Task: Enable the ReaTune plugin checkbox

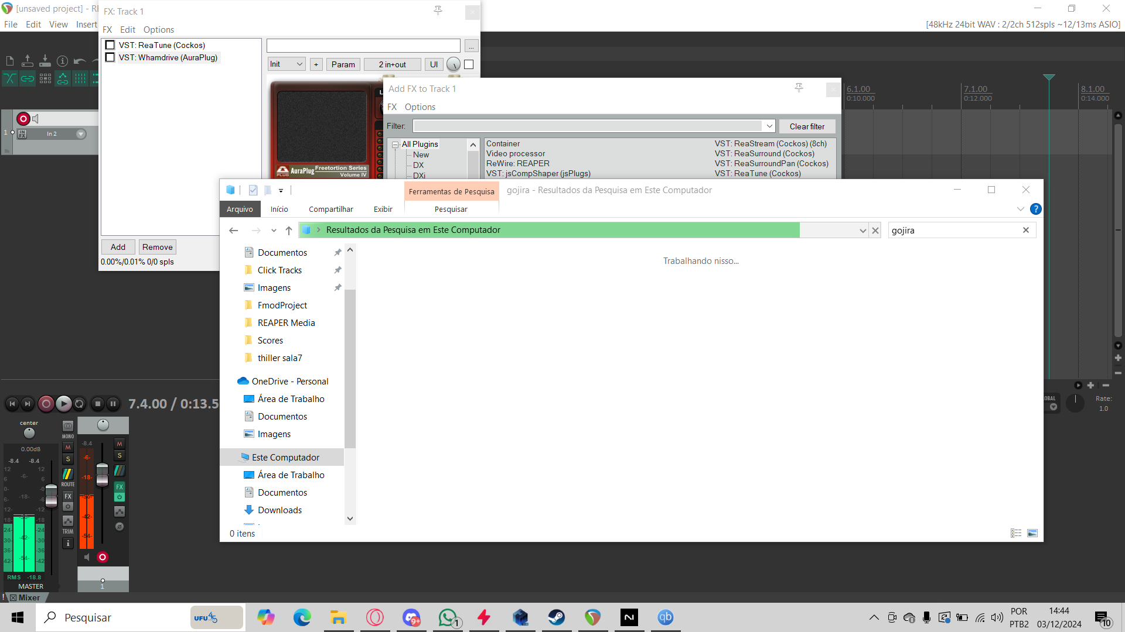Action: click(x=110, y=45)
